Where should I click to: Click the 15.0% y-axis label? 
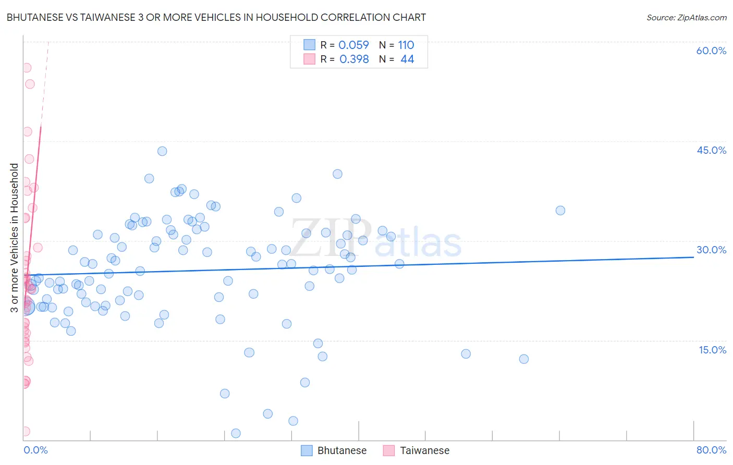712,350
